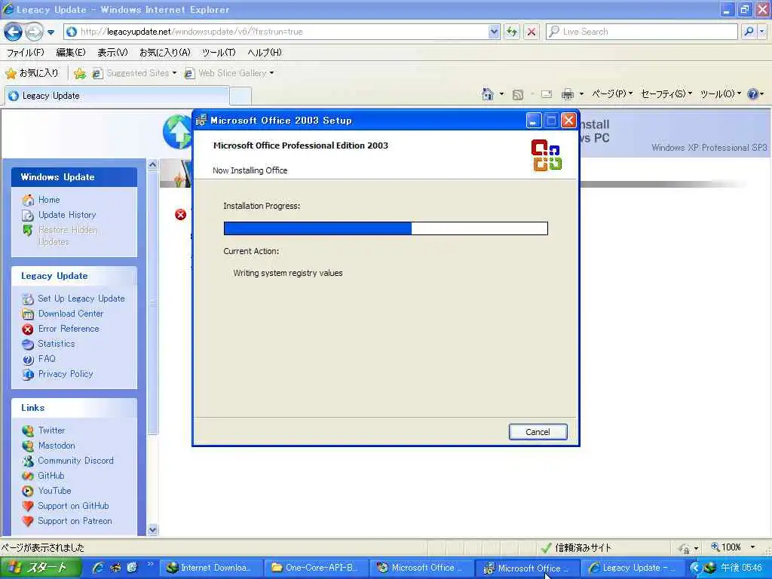Click the Print icon in command bar

(x=567, y=94)
